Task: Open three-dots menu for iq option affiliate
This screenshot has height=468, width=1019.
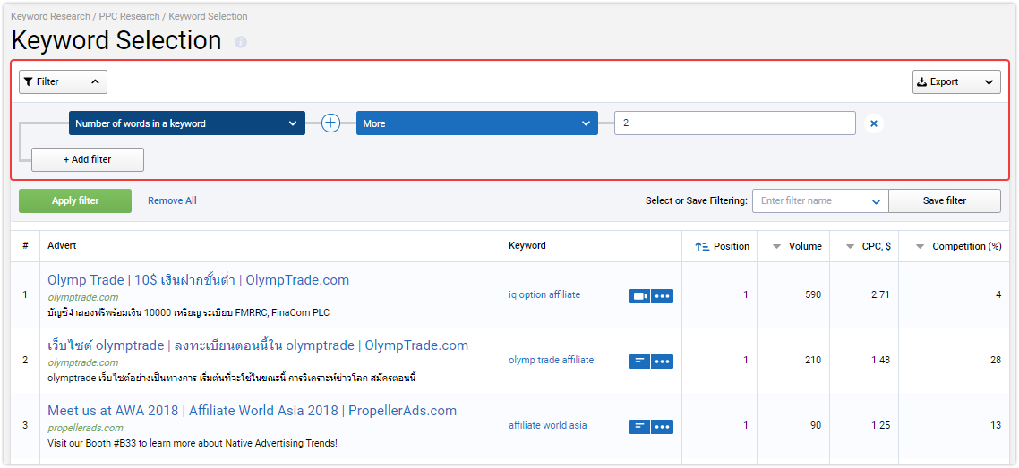Action: click(663, 296)
